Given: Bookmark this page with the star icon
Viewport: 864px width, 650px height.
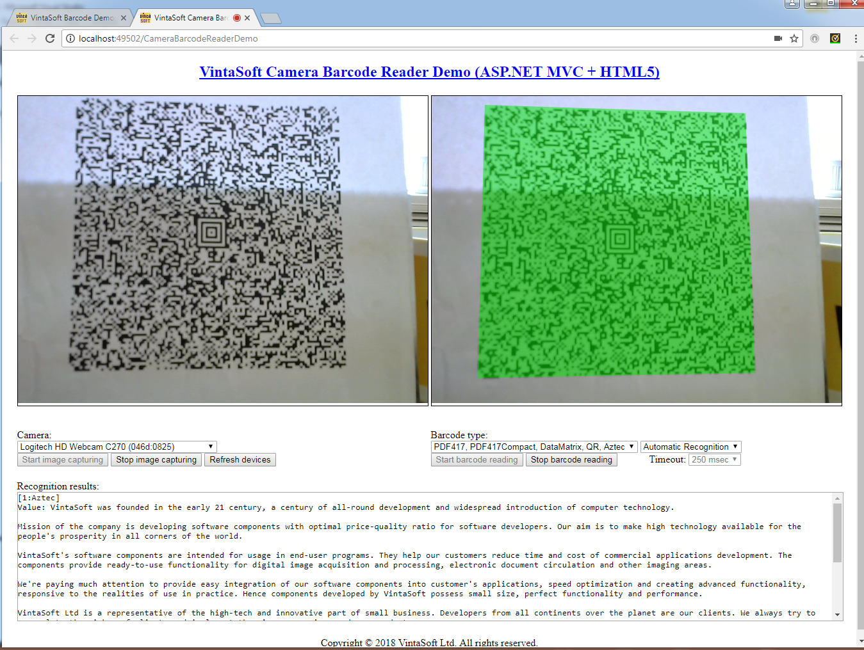Looking at the screenshot, I should pyautogui.click(x=794, y=38).
